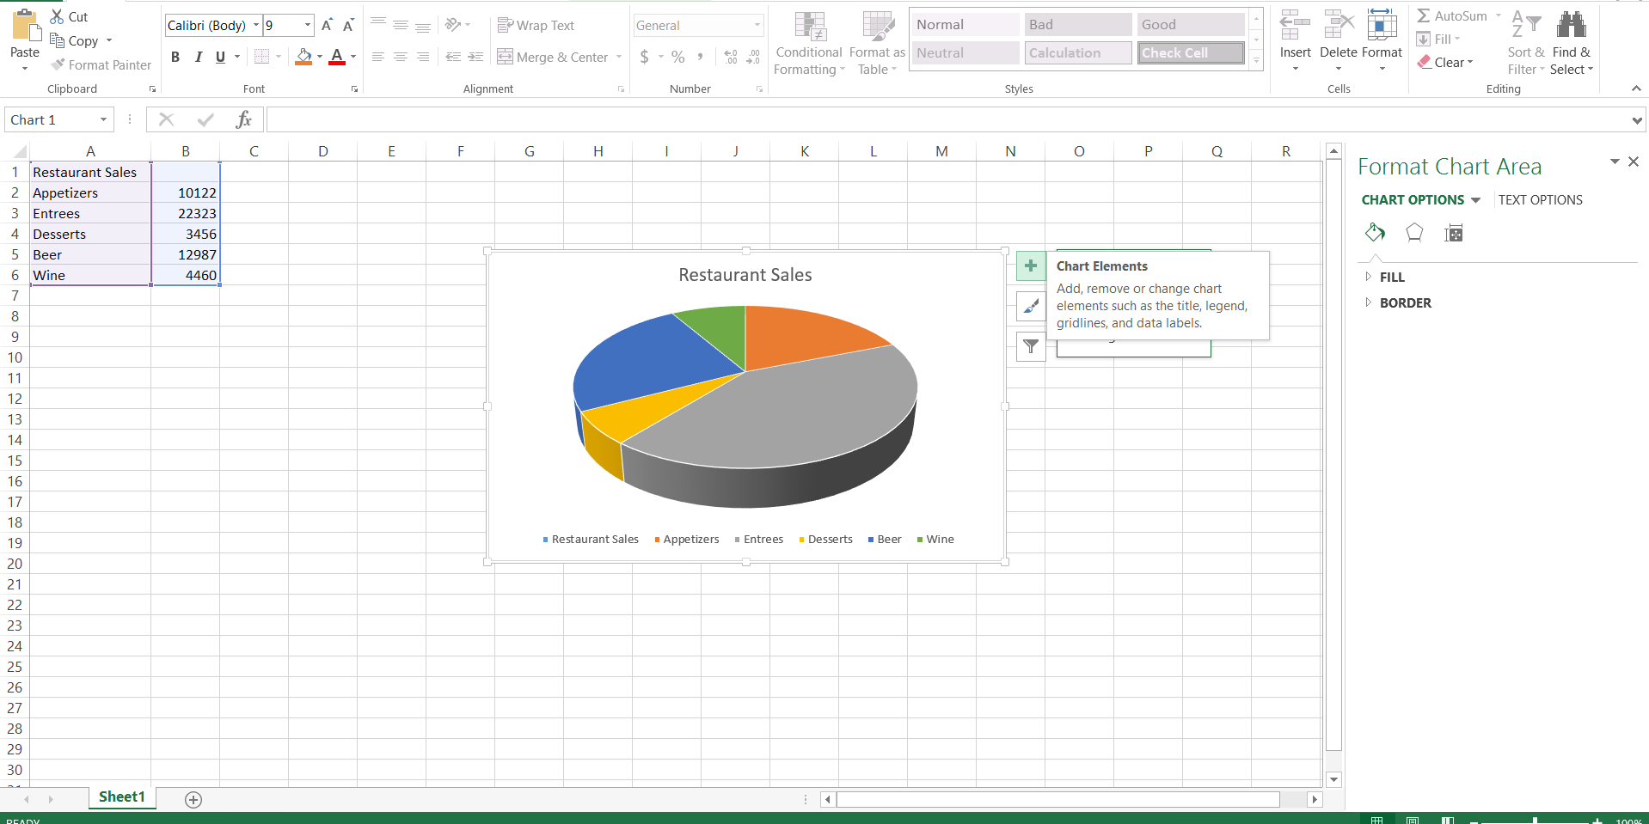This screenshot has height=824, width=1649.
Task: Apply percent style
Action: (x=678, y=57)
